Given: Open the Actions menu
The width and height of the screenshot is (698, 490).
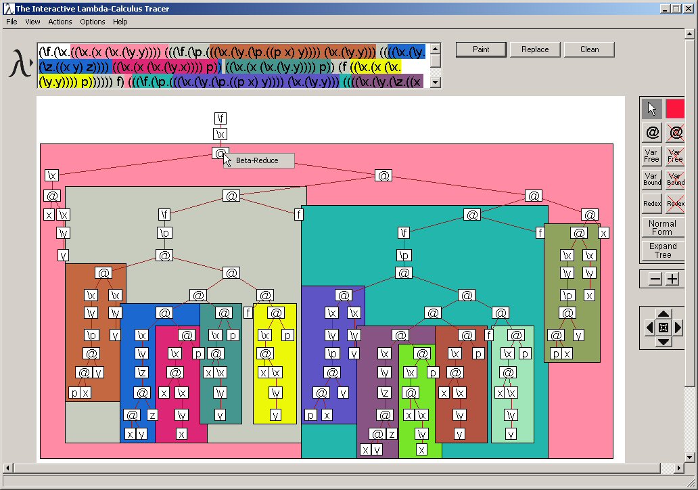Looking at the screenshot, I should click(x=60, y=22).
